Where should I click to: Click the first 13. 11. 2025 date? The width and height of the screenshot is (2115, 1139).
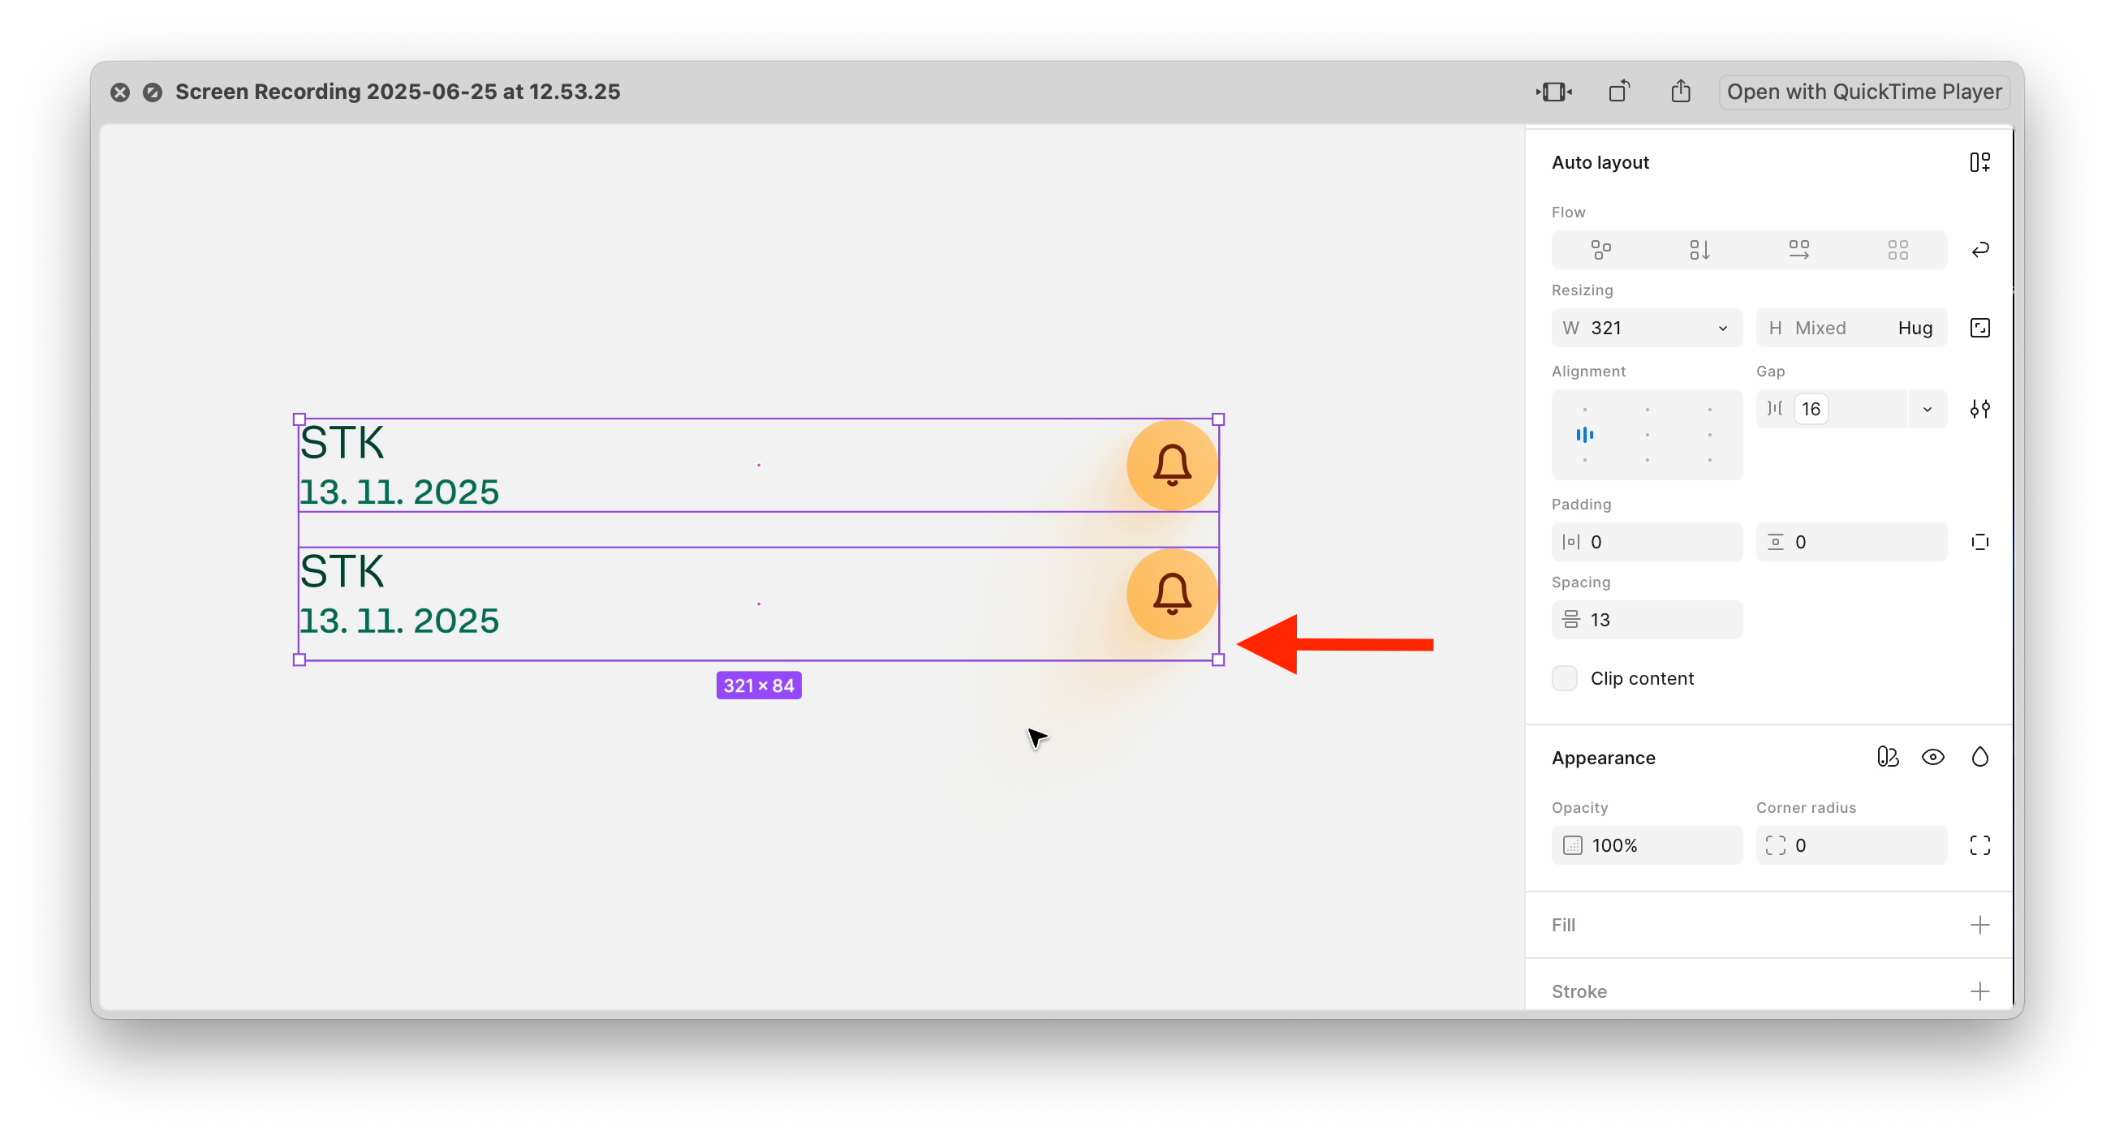[x=399, y=492]
